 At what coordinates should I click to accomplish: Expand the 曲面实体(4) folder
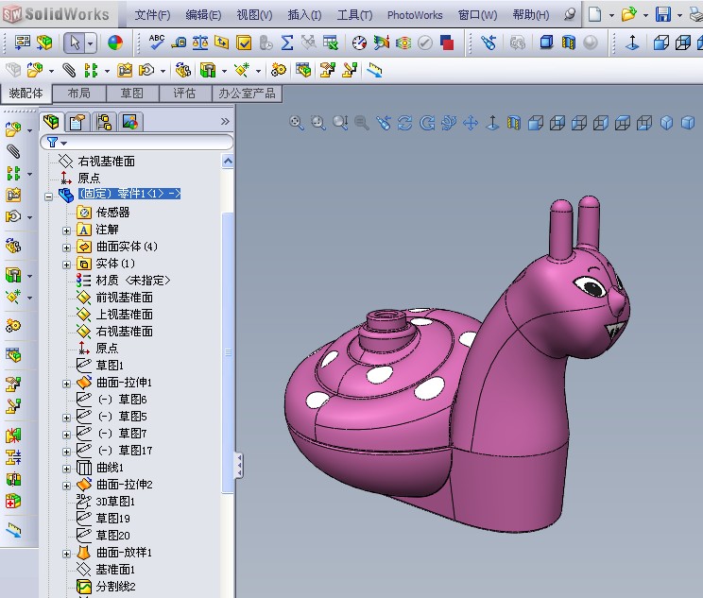(67, 248)
